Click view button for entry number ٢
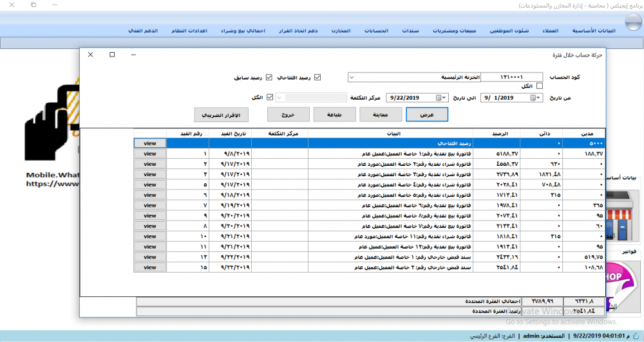Viewport: 644px width, 342px height. pos(150,164)
